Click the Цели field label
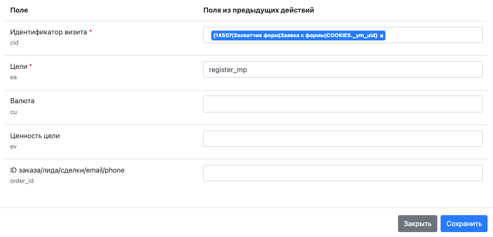 [x=19, y=67]
